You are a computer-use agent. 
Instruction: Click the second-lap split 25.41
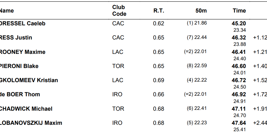[x=239, y=130]
